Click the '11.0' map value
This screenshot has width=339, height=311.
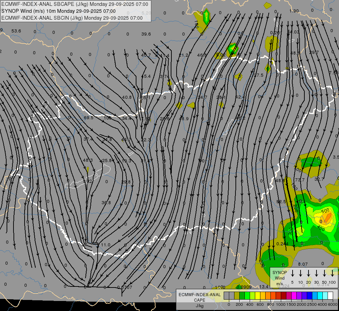coord(106,245)
